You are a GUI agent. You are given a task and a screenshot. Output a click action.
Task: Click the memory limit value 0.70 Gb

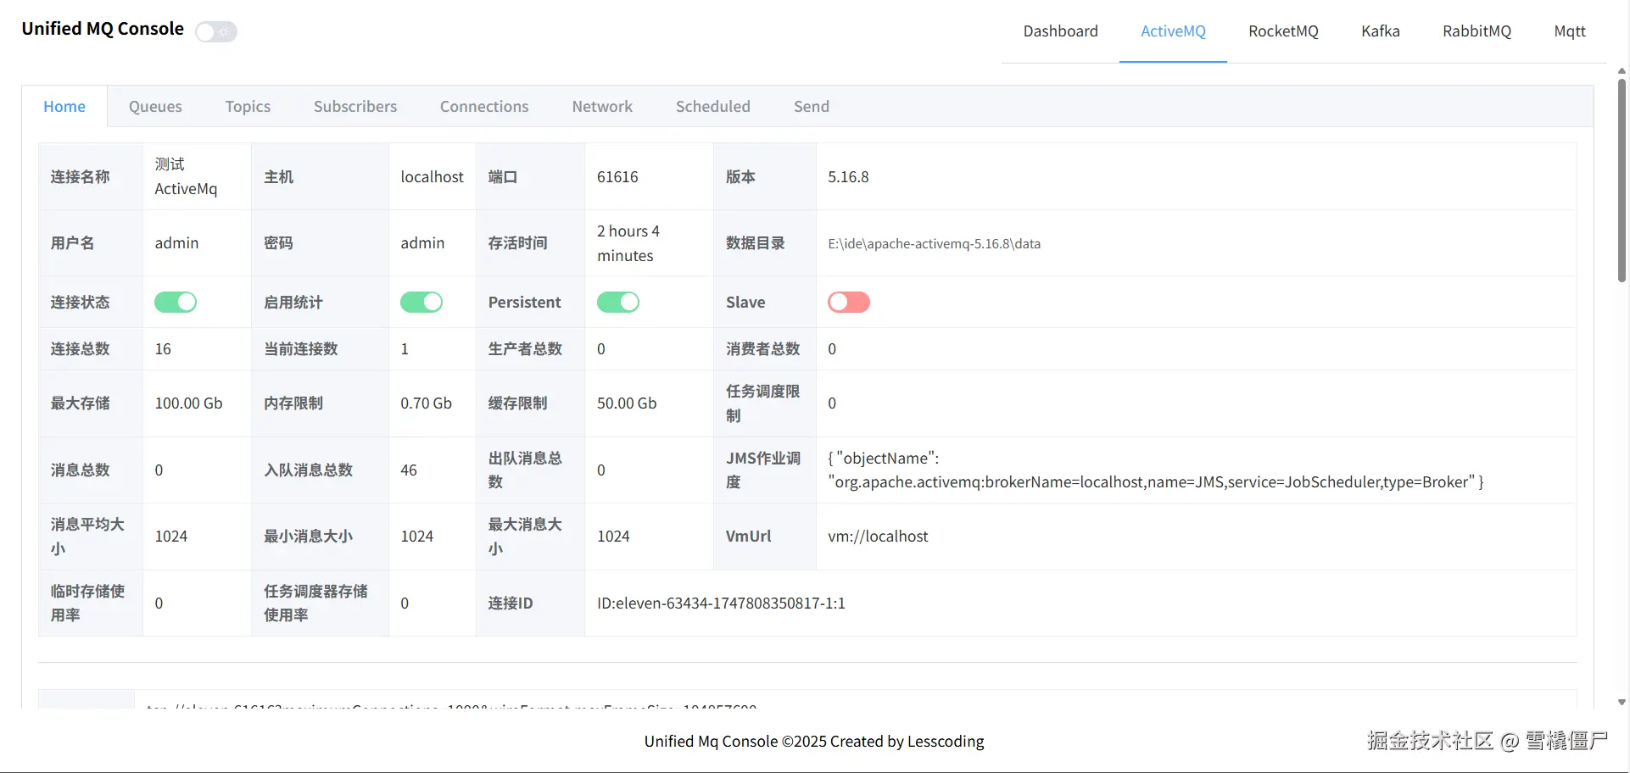tap(426, 403)
